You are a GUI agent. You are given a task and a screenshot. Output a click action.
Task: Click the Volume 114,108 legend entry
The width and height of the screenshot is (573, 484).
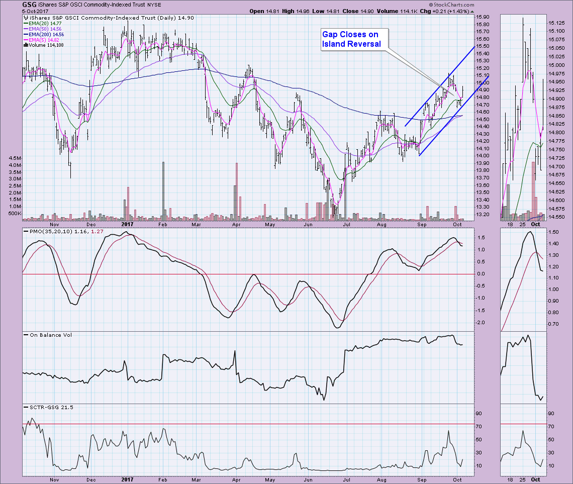(x=46, y=45)
